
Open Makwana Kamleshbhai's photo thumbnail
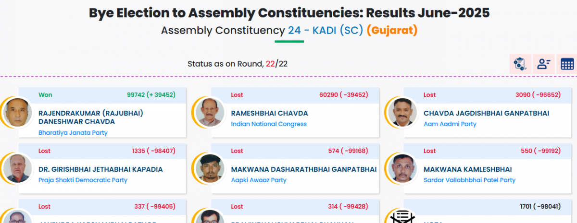(402, 168)
